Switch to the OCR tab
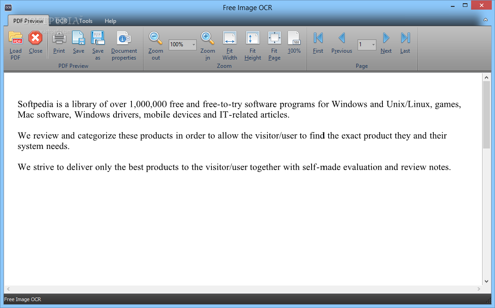The height and width of the screenshot is (308, 495). coord(61,21)
